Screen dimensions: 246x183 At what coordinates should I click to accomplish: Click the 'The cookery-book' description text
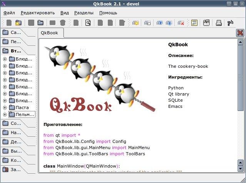tap(188, 66)
